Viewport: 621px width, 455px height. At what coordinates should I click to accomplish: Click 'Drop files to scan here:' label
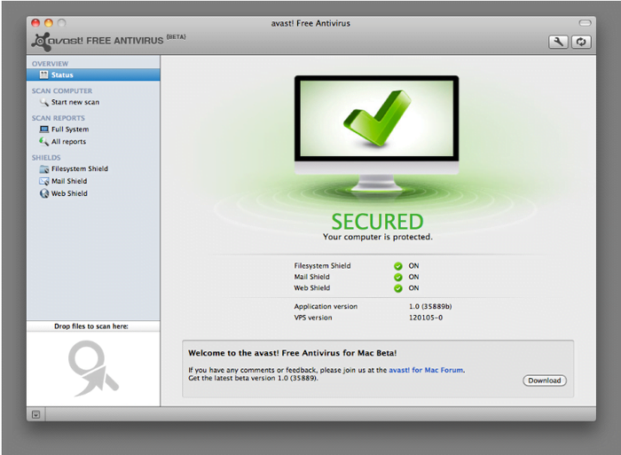click(91, 326)
